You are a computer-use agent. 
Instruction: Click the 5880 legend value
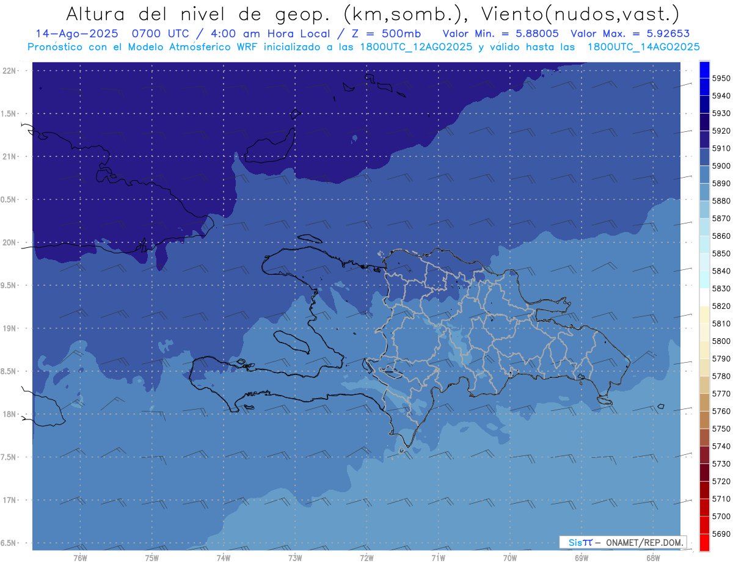(721, 201)
